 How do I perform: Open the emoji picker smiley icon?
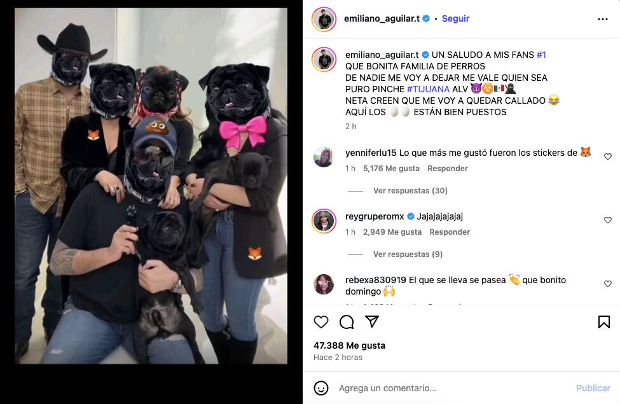(321, 388)
